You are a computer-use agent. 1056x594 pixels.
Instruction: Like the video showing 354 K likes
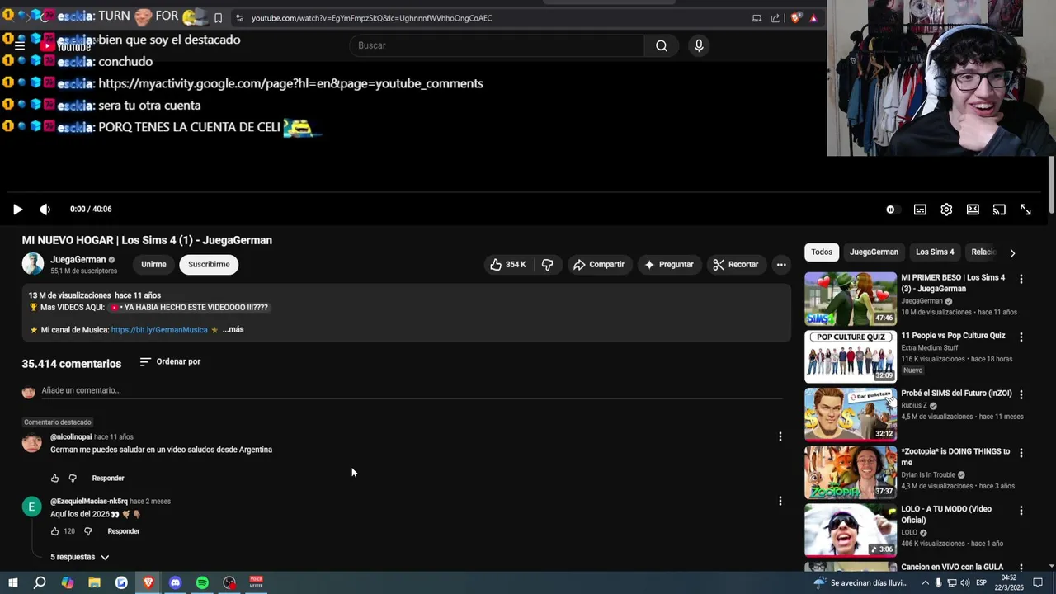pos(507,265)
